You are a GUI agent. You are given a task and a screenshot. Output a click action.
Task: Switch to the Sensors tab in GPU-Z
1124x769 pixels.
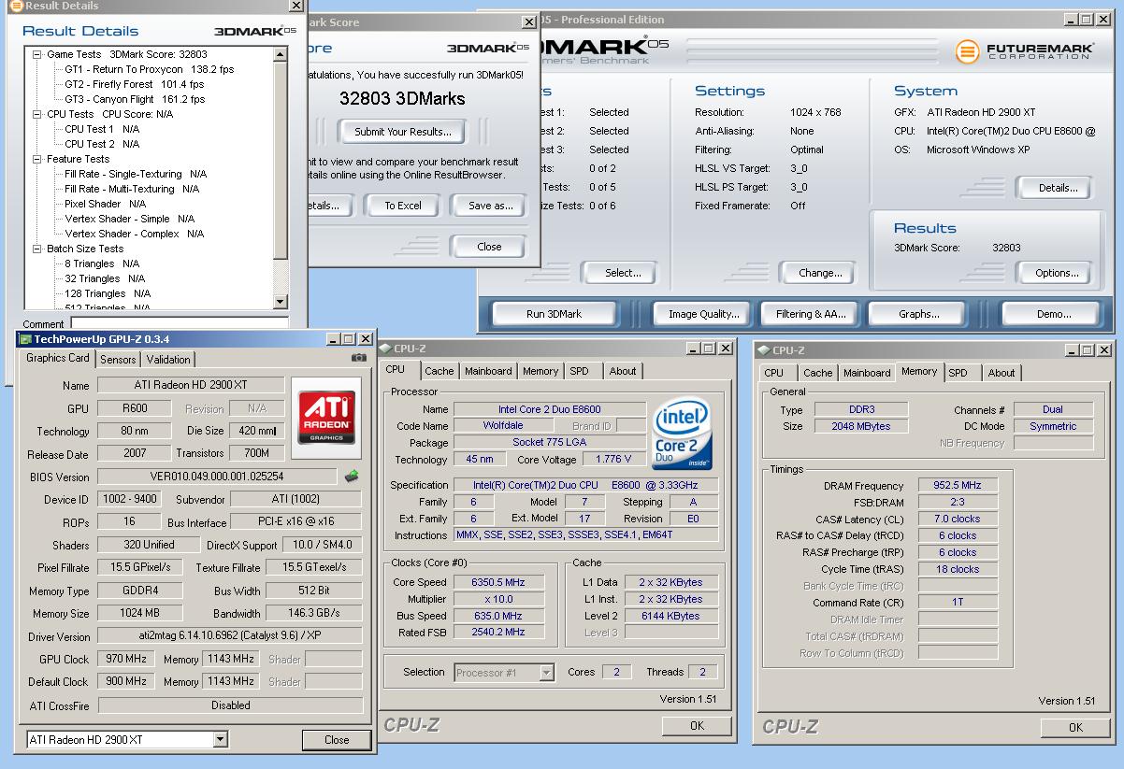tap(118, 360)
